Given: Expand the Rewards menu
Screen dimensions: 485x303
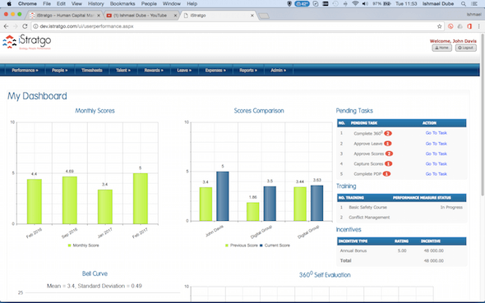Looking at the screenshot, I should coord(154,71).
